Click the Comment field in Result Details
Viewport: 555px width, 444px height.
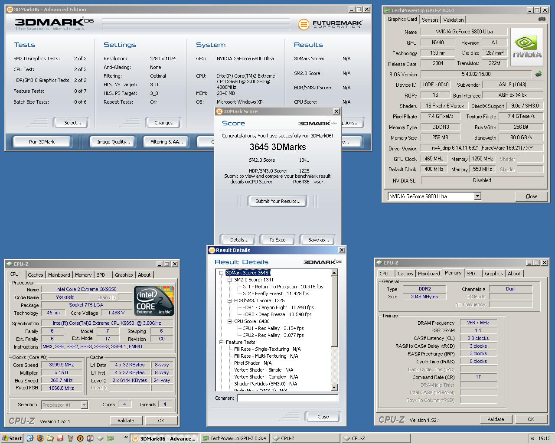coord(287,398)
